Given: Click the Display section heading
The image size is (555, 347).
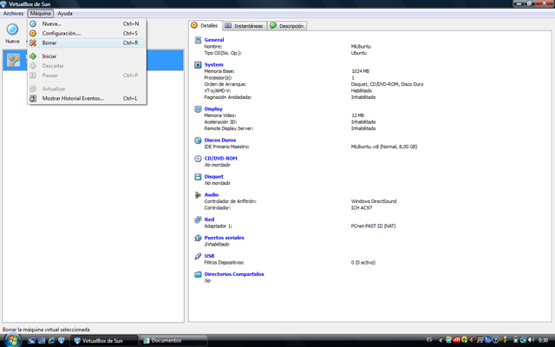Looking at the screenshot, I should click(x=214, y=108).
